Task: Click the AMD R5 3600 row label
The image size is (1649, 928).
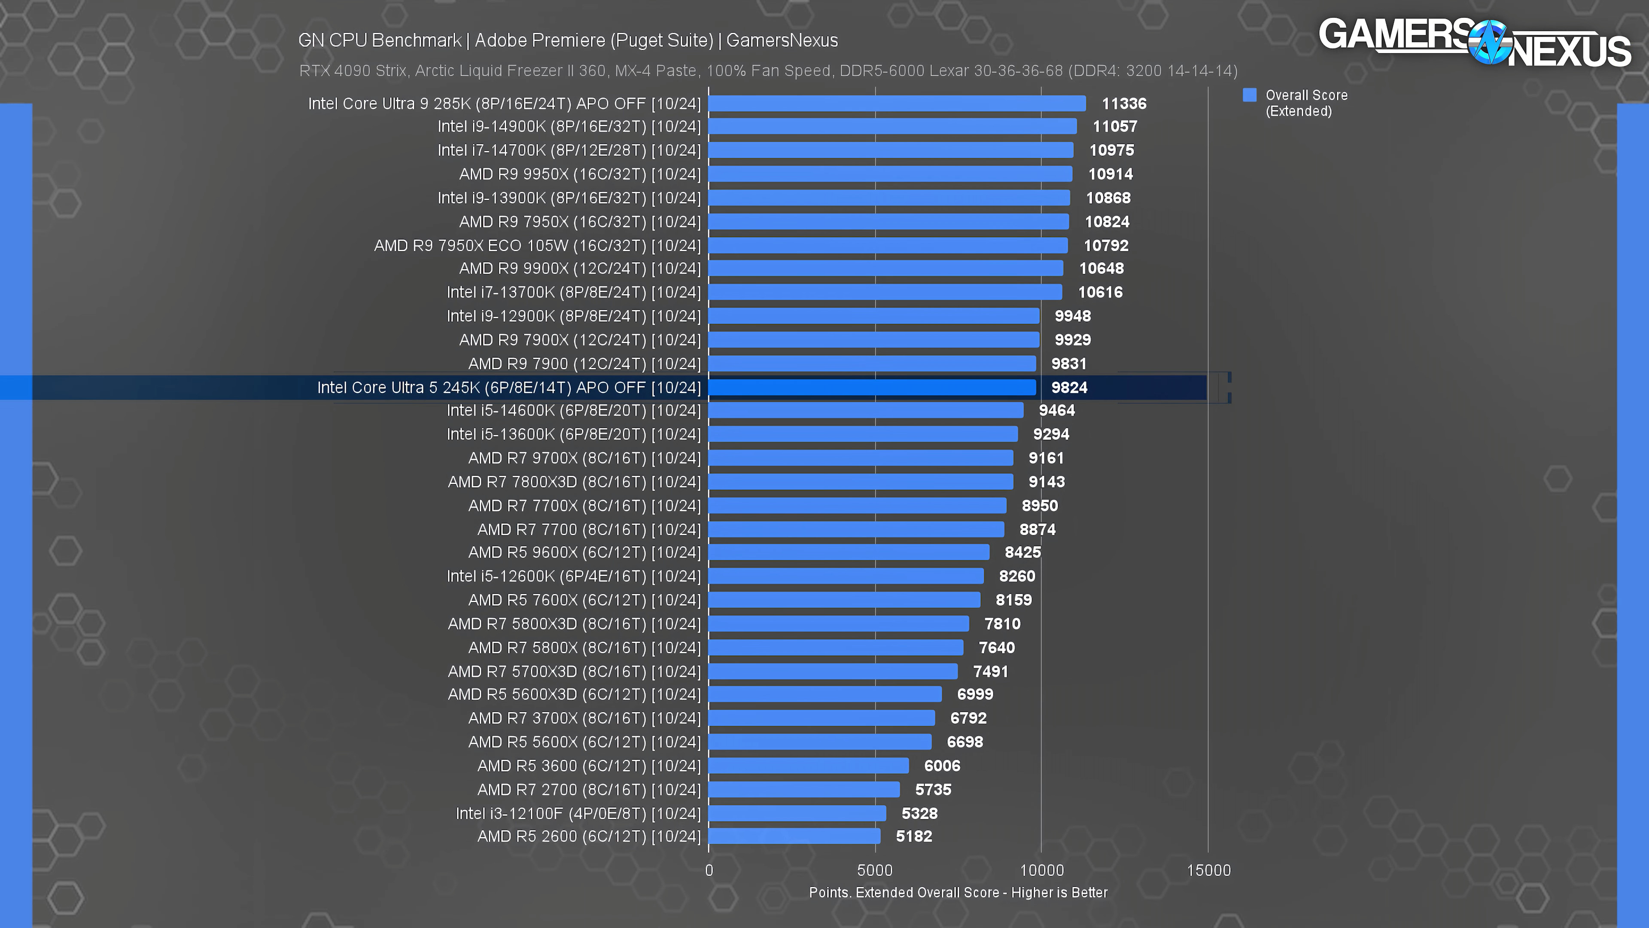Action: (x=589, y=766)
